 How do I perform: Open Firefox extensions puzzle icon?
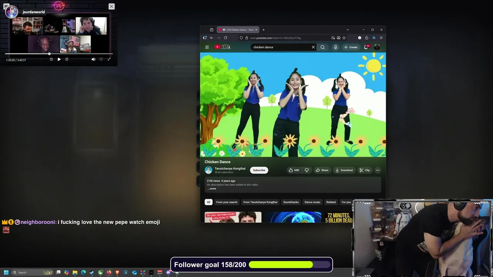(x=367, y=38)
